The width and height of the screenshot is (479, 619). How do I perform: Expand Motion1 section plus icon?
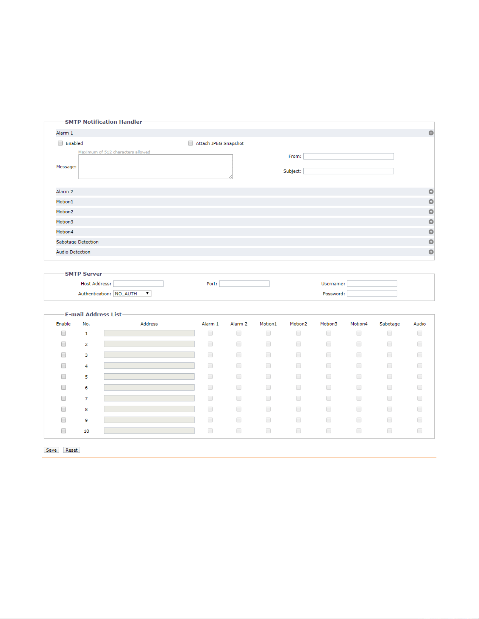pos(431,202)
